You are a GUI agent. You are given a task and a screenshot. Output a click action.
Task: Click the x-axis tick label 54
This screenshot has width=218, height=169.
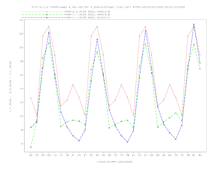(x=140, y=155)
